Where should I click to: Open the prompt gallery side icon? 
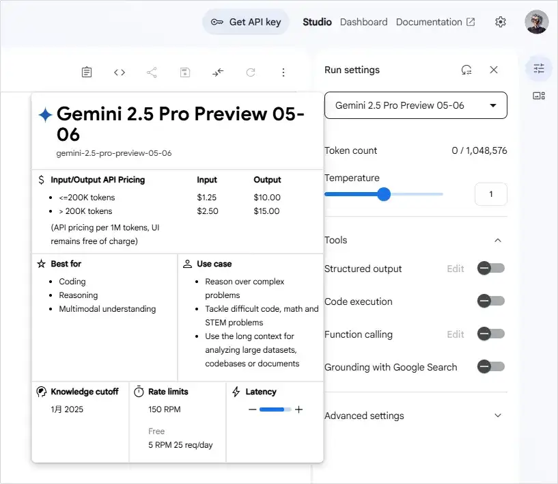click(x=539, y=96)
